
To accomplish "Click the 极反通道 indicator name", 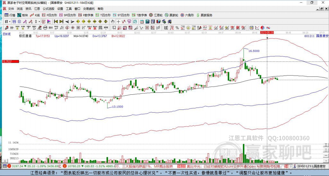I will point(25,36).
